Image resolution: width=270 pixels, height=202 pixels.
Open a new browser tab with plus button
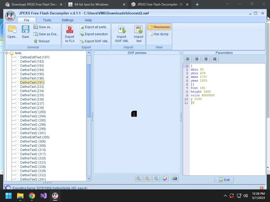pyautogui.click(x=197, y=4)
